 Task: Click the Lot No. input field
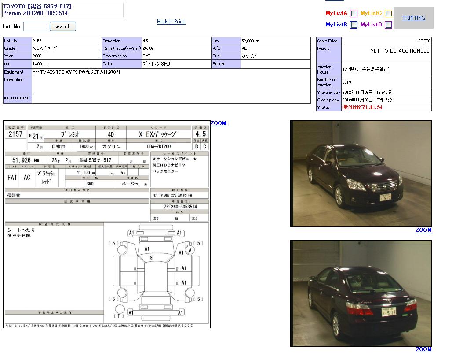click(x=35, y=26)
